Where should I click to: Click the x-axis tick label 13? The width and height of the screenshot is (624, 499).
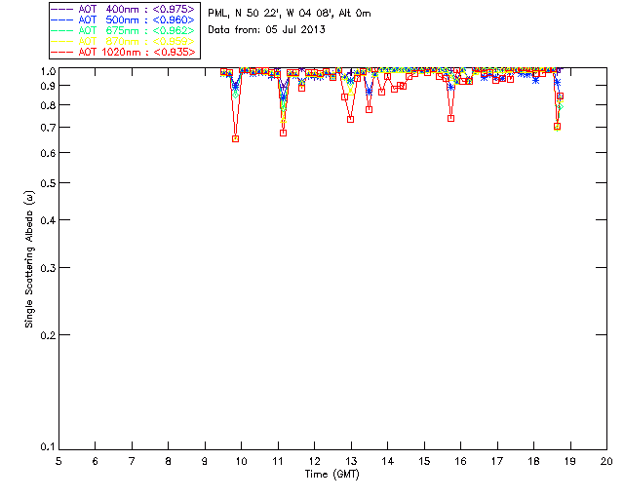[x=351, y=461]
